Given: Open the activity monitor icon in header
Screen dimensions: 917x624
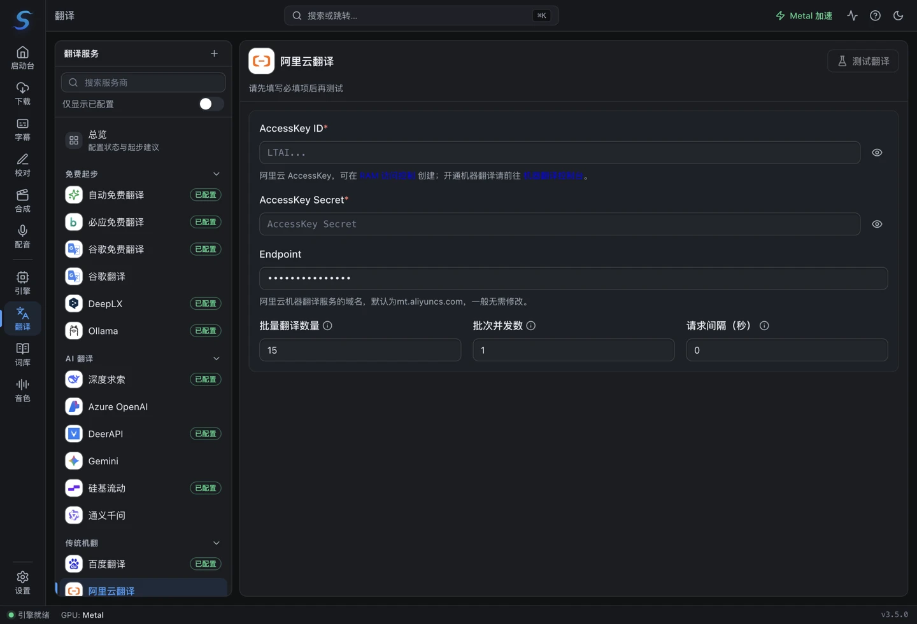Looking at the screenshot, I should pyautogui.click(x=853, y=15).
